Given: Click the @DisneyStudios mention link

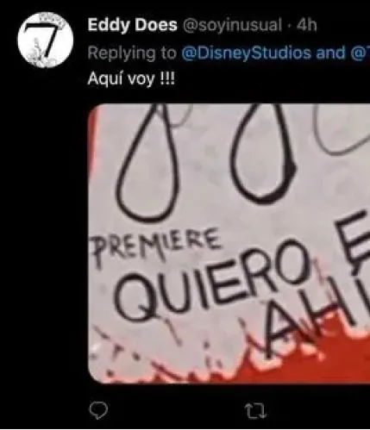Looking at the screenshot, I should [247, 53].
